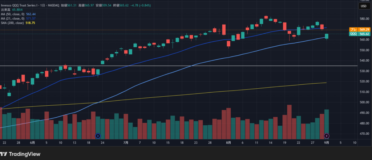The height and width of the screenshot is (160, 372).
Task: Click the 500.00 price axis label
Action: (364, 102)
